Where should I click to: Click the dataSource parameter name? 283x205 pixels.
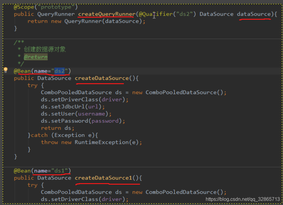point(254,14)
